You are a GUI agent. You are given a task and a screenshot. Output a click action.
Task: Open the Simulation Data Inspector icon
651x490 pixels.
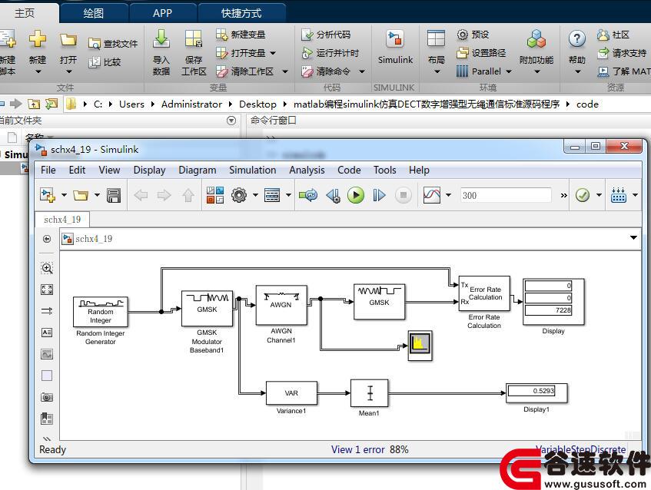pos(431,195)
